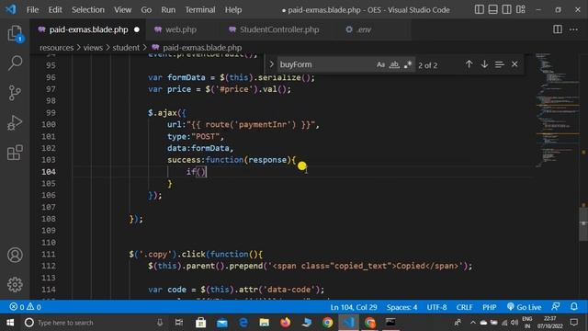The width and height of the screenshot is (588, 331).
Task: Open Source Control view
Action: pyautogui.click(x=15, y=93)
